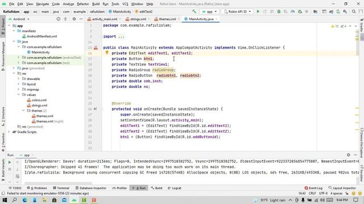The height and width of the screenshot is (204, 364).
Task: Open Microsoft Edge from the taskbar
Action: coord(24,200)
